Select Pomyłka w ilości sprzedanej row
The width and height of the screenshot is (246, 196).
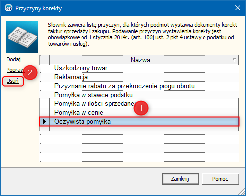coord(139,104)
